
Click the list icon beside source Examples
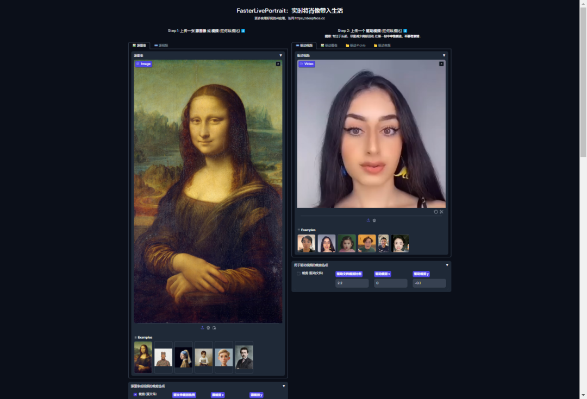(135, 337)
